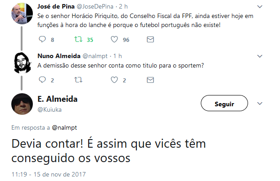The width and height of the screenshot is (280, 181).
Task: Retweet Nuno Almeida's tweet
Action: (78, 80)
